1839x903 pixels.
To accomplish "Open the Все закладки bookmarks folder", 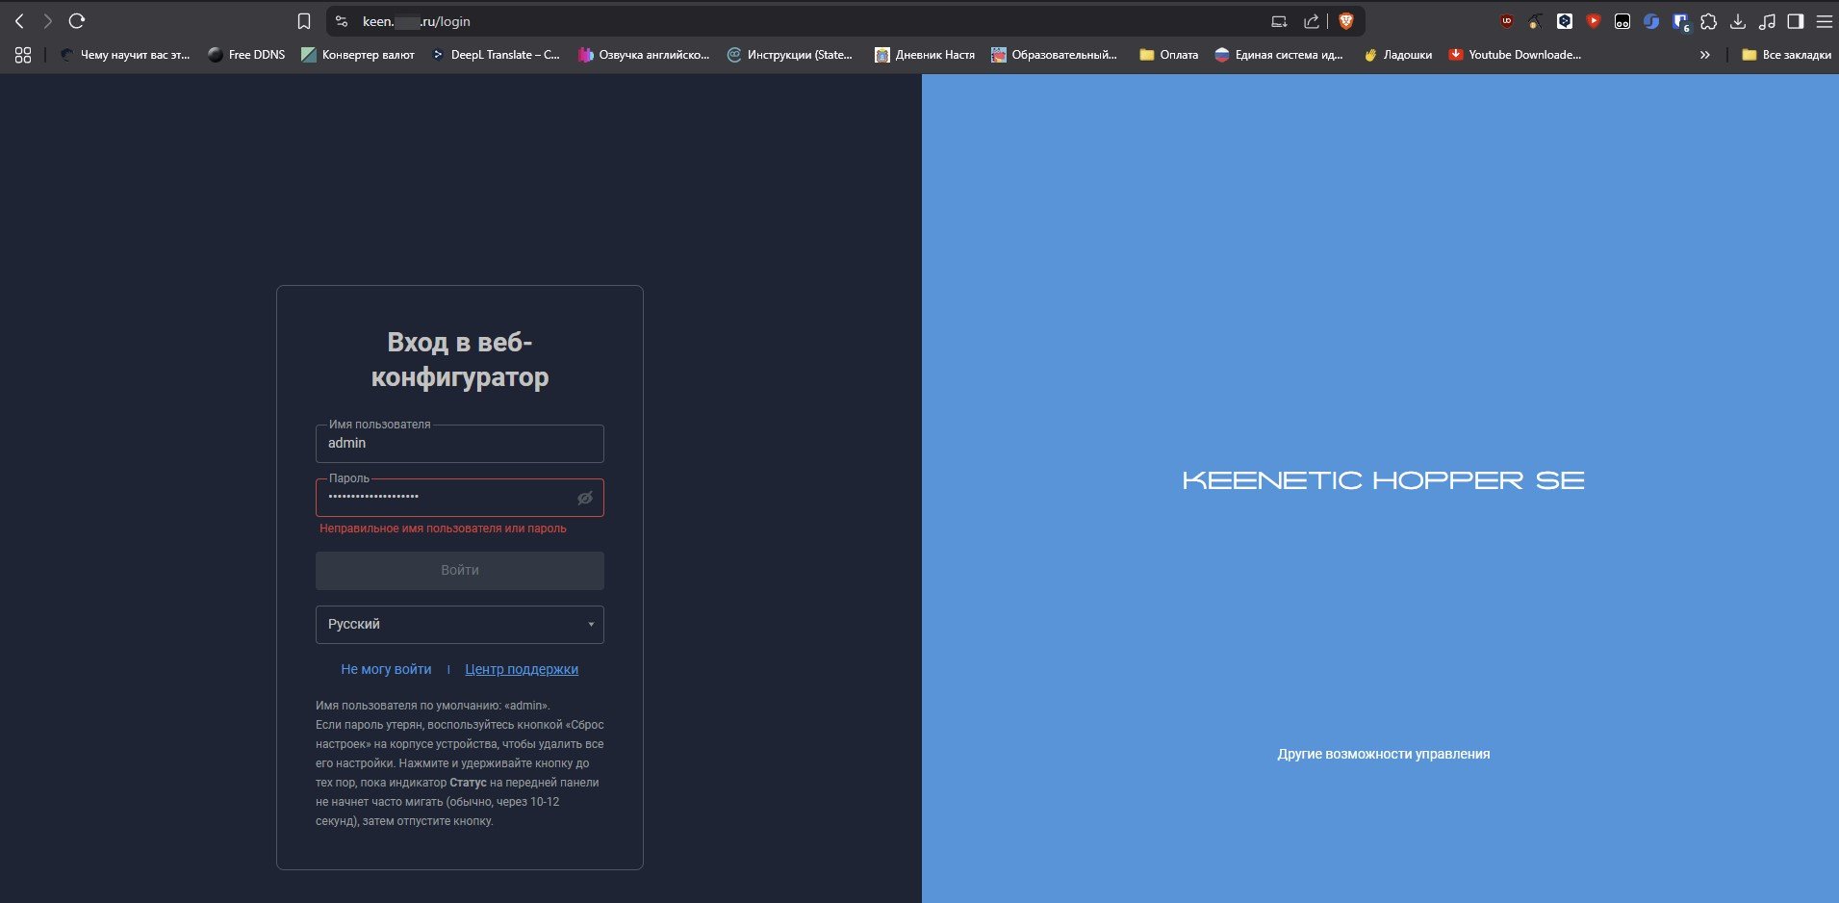I will pyautogui.click(x=1786, y=55).
